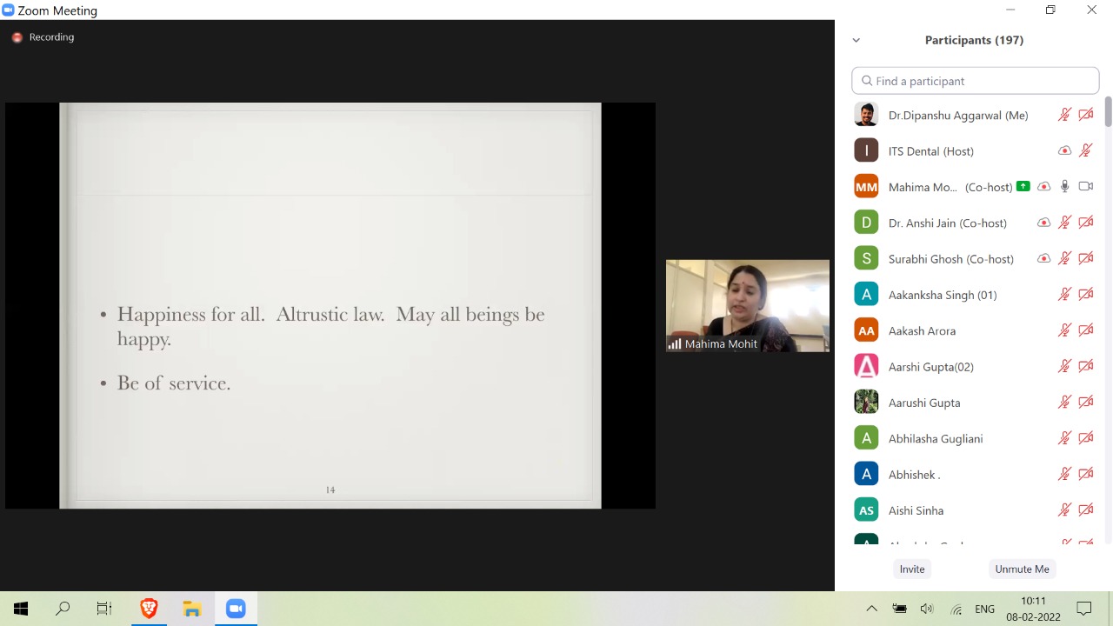The width and height of the screenshot is (1113, 626).
Task: Open the ENG language selector
Action: (x=984, y=609)
